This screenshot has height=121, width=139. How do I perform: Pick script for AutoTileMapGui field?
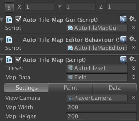click(x=134, y=28)
